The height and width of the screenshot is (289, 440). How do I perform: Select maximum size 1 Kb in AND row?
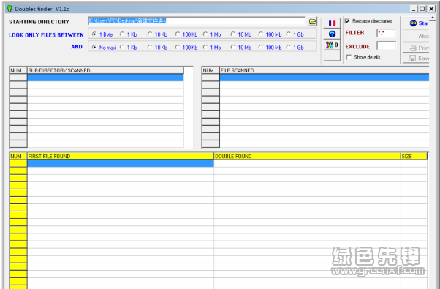pos(122,47)
